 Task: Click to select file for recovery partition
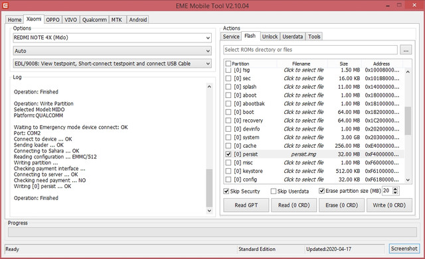pyautogui.click(x=303, y=121)
